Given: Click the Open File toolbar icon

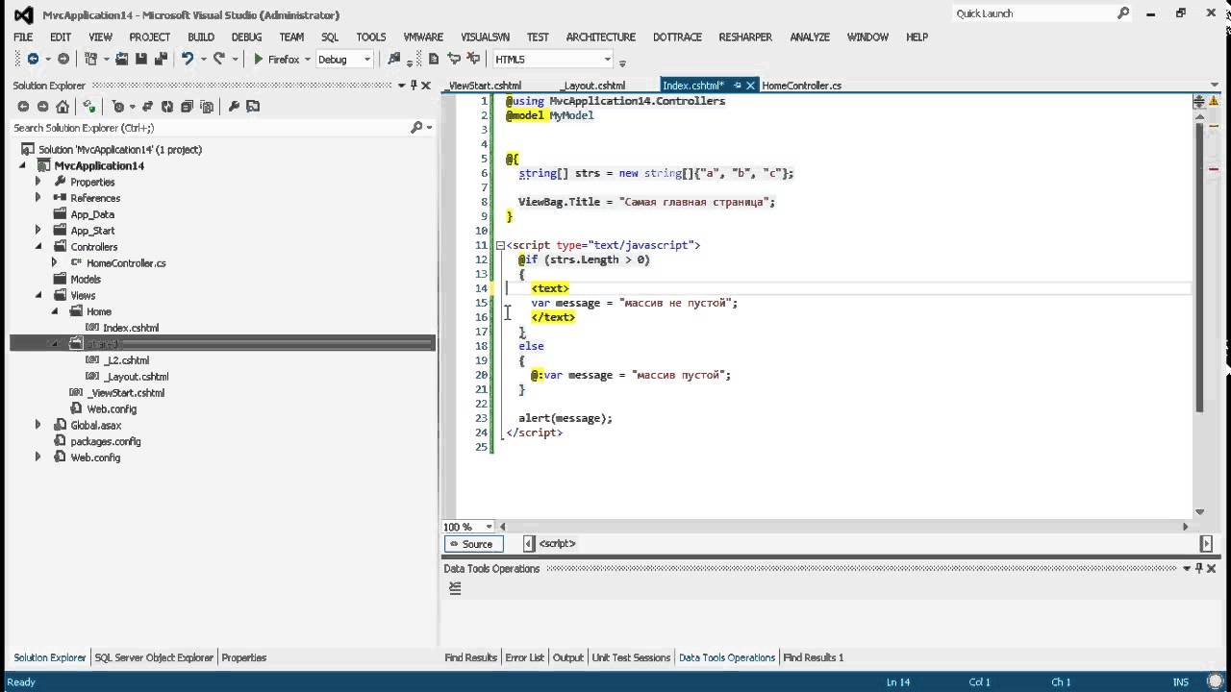Looking at the screenshot, I should coord(122,59).
